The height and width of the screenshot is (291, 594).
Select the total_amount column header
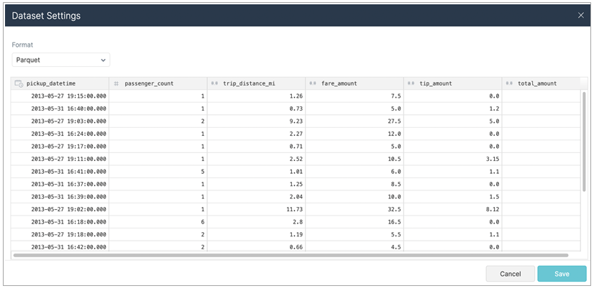coord(541,83)
